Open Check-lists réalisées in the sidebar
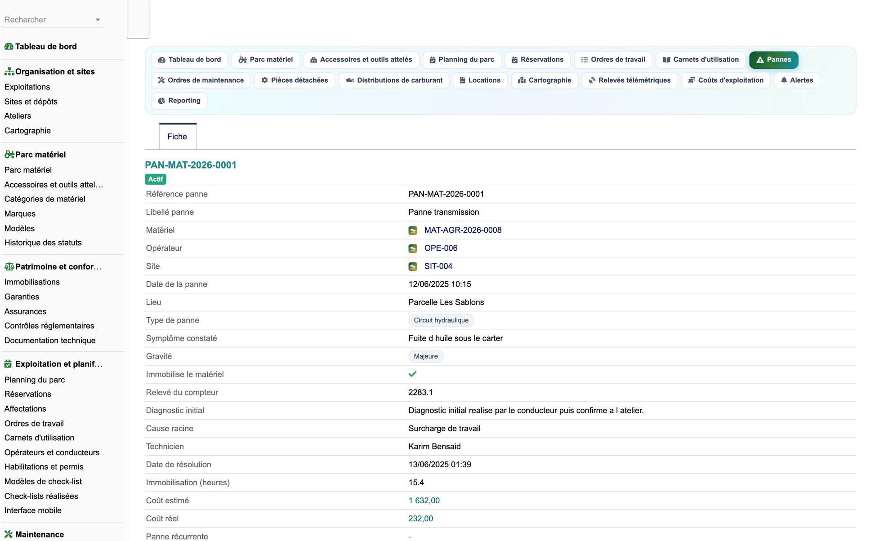The height and width of the screenshot is (541, 875). (x=41, y=496)
